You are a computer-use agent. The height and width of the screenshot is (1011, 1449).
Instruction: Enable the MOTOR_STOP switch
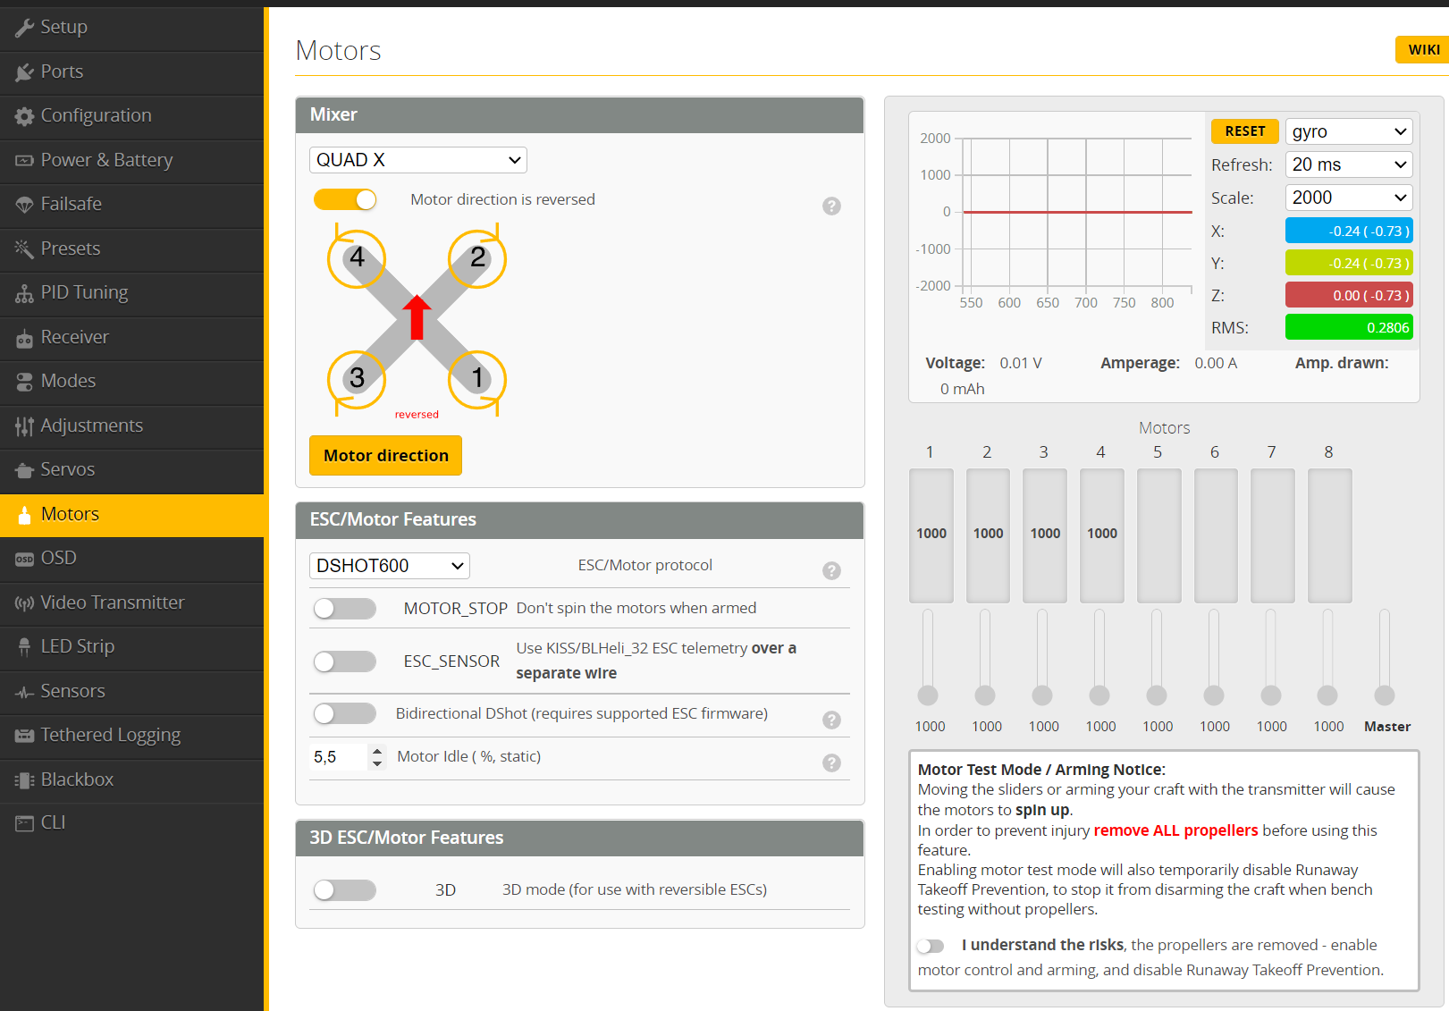click(345, 609)
